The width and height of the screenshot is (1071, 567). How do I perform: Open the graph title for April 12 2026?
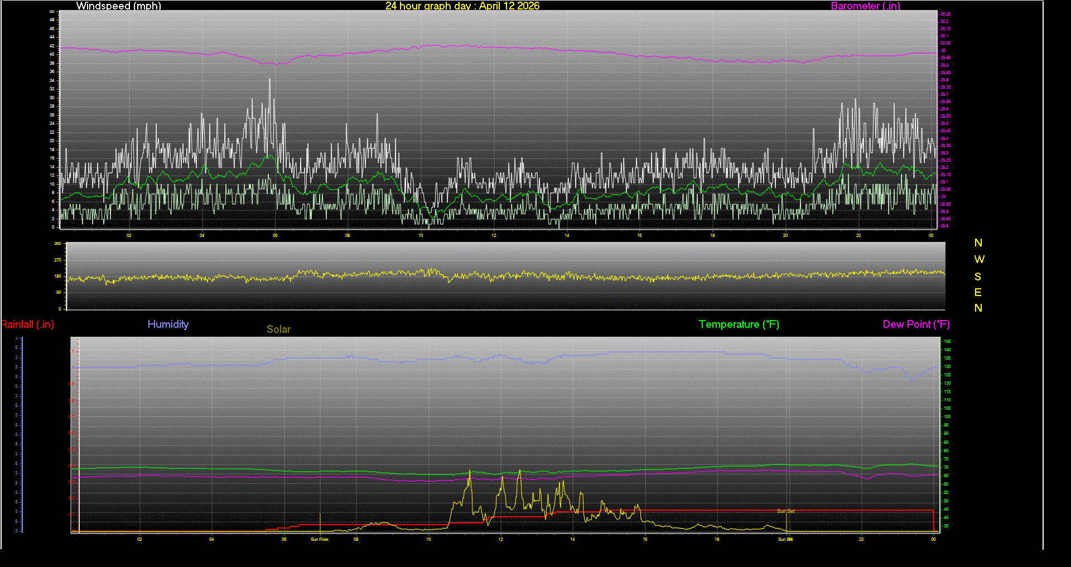[x=462, y=6]
